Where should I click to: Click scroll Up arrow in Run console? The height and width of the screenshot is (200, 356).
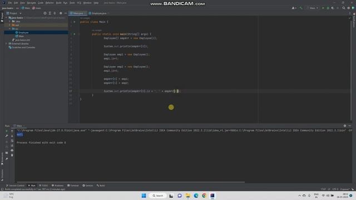(x=12, y=131)
